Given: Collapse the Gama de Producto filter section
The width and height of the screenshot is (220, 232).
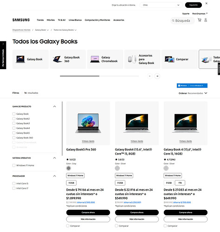Looking at the screenshot, I should click(54, 106).
